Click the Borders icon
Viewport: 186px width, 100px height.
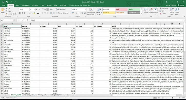29,13
